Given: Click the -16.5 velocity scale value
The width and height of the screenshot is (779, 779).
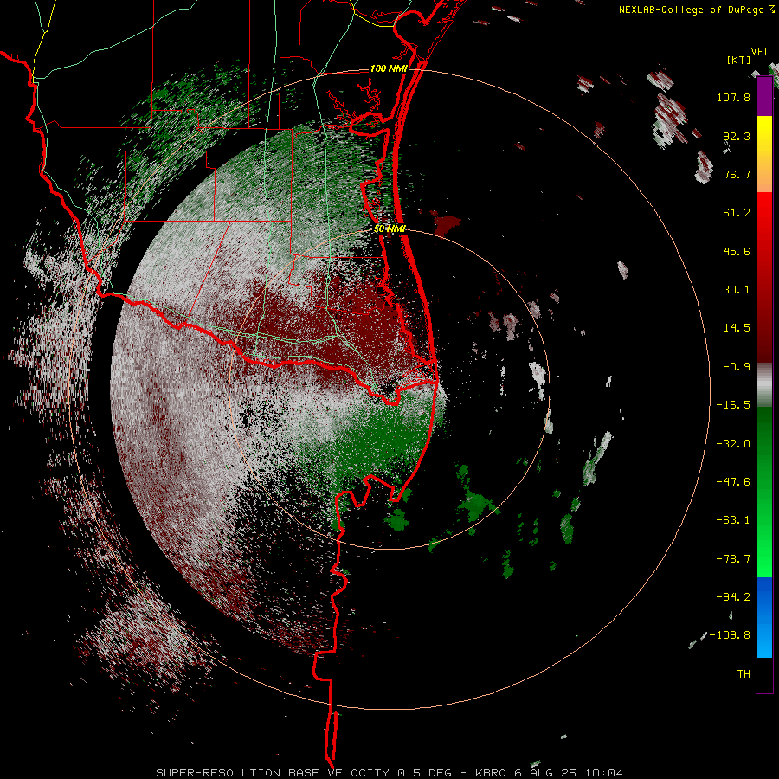Looking at the screenshot, I should [x=733, y=405].
